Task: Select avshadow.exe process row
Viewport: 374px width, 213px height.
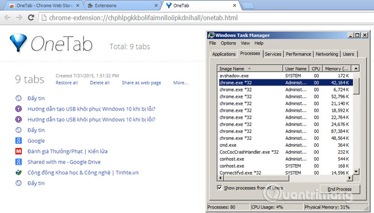Action: tap(285, 75)
